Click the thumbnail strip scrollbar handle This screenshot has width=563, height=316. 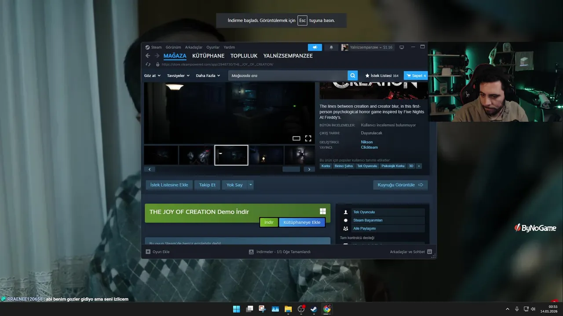click(x=291, y=169)
